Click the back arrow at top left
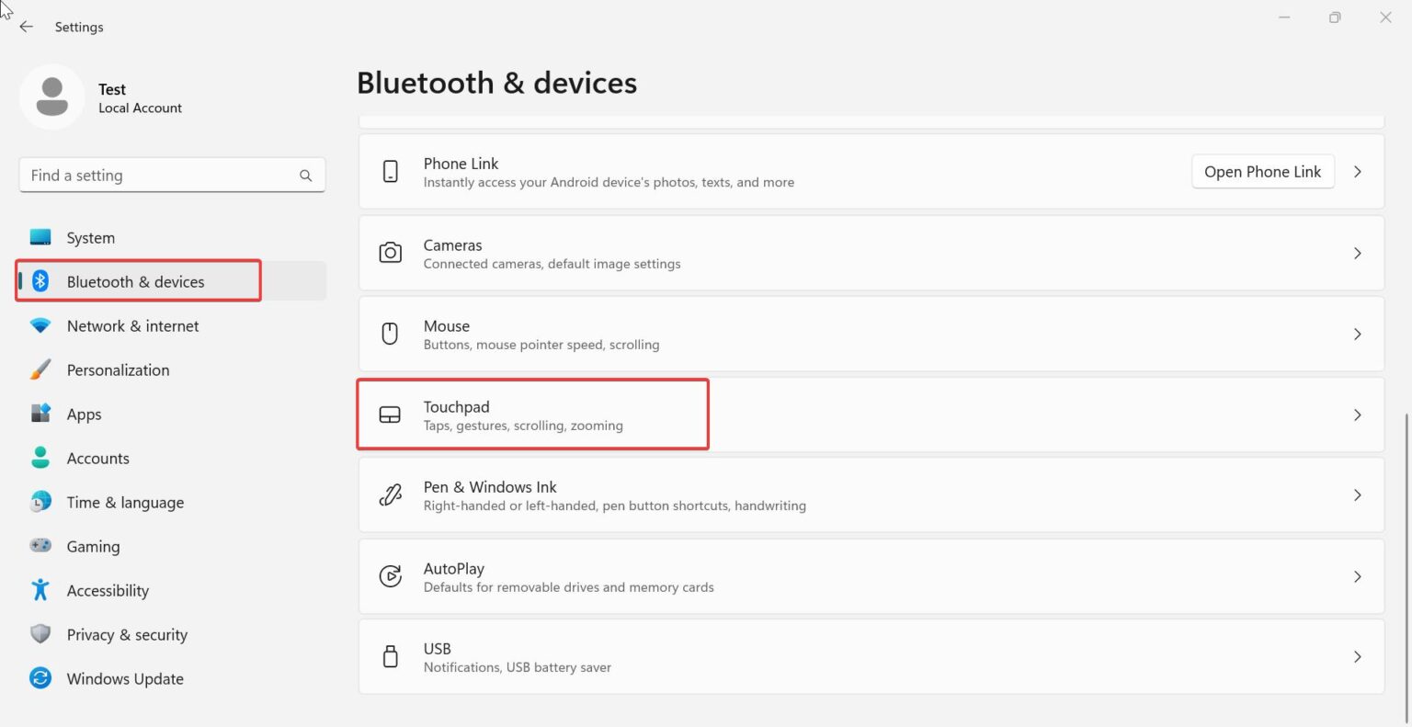 pyautogui.click(x=26, y=27)
